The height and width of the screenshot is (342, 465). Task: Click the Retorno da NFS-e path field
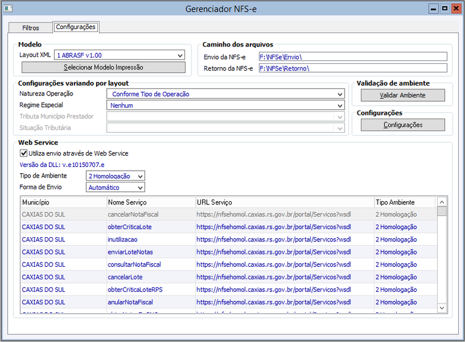[352, 68]
